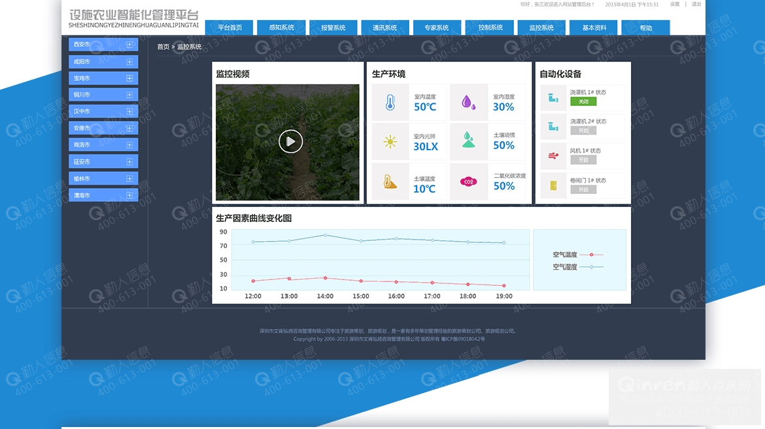
Task: Expand the 榆林市 plus icon
Action: click(129, 178)
